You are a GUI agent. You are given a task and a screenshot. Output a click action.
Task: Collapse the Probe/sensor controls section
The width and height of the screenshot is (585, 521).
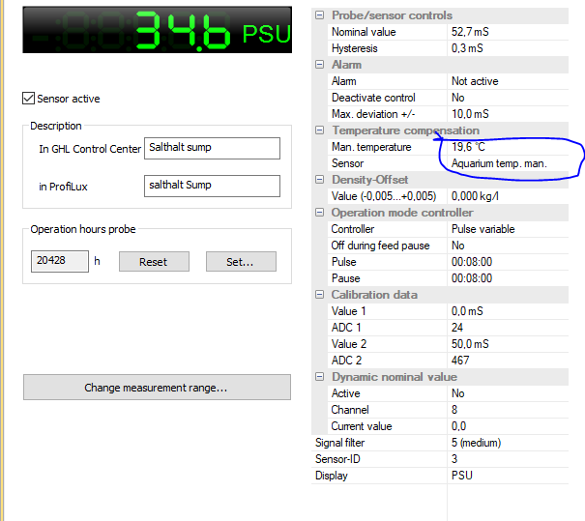pos(319,15)
